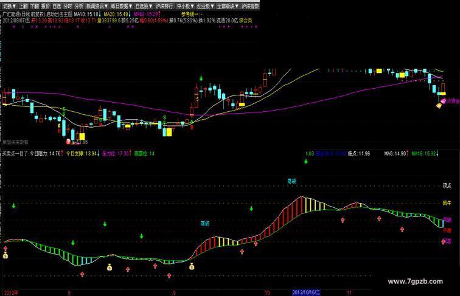The width and height of the screenshot is (460, 296).
Task: Click the 低点: 11.96 value
Action: (x=359, y=154)
